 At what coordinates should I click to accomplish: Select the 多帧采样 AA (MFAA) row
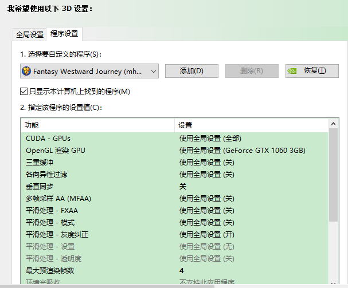tap(174, 199)
